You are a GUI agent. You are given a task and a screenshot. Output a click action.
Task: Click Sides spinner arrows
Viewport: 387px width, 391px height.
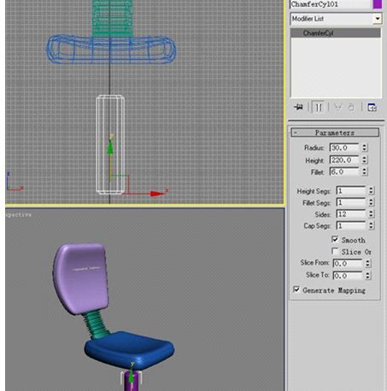371,214
